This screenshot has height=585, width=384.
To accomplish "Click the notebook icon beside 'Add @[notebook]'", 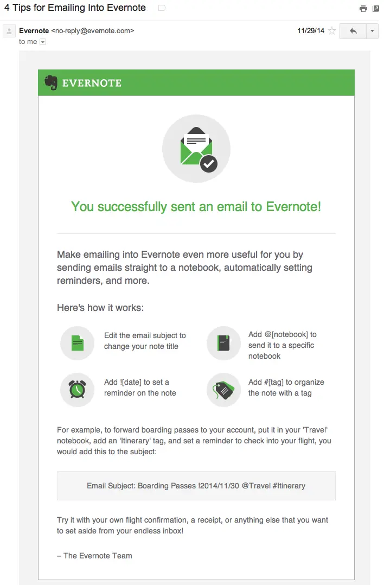I will click(x=223, y=343).
